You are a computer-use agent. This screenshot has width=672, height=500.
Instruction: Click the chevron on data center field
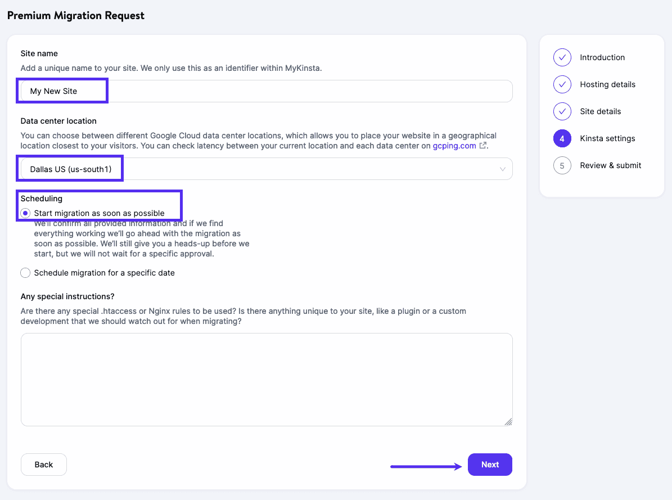click(x=503, y=168)
